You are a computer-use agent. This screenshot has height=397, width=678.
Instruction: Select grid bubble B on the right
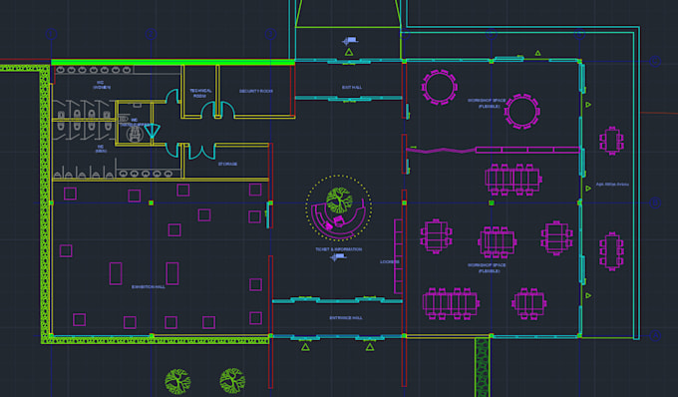pyautogui.click(x=655, y=202)
